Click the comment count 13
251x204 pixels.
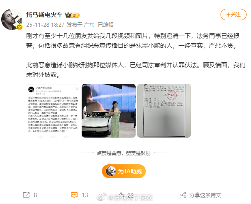[x=85, y=195]
